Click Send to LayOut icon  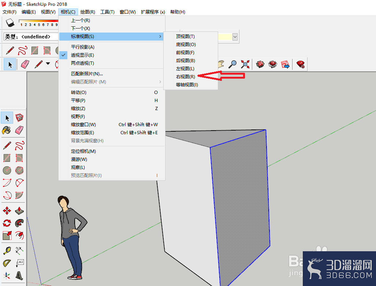285,64
